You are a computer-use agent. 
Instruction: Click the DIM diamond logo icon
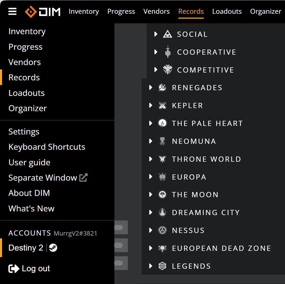coord(31,12)
